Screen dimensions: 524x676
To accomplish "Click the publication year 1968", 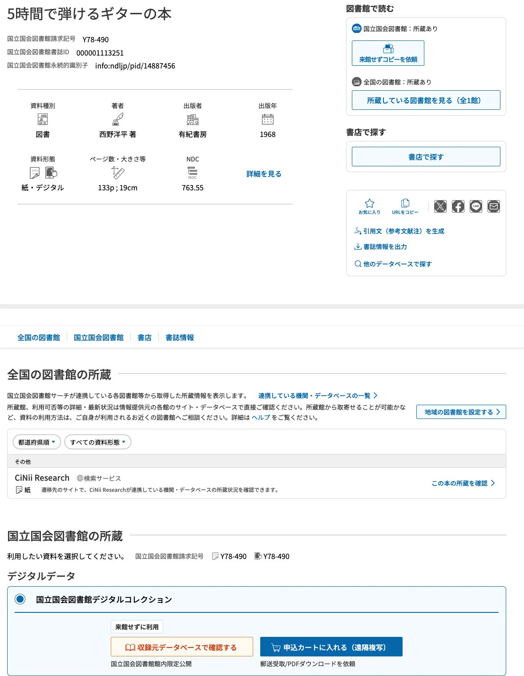I will [x=268, y=134].
